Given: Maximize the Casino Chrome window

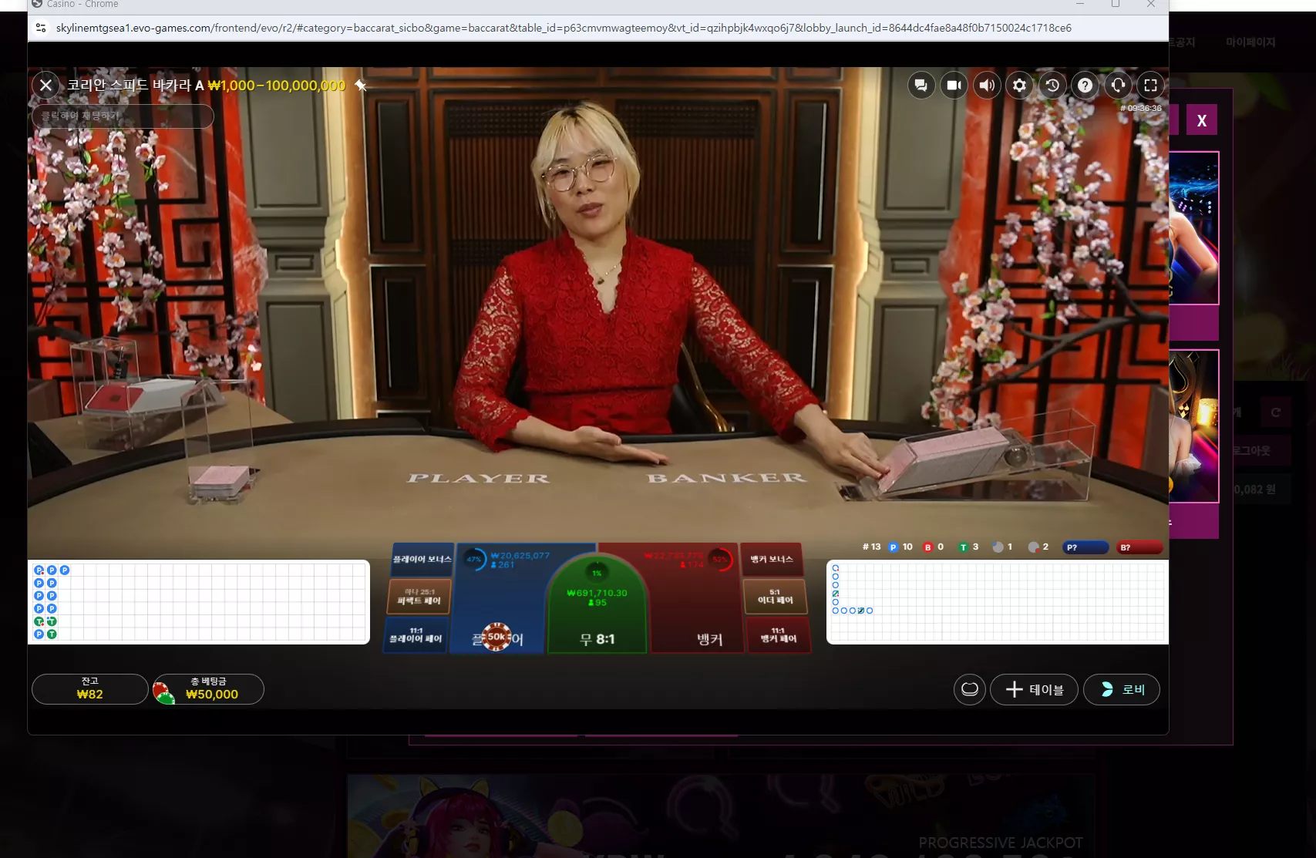Looking at the screenshot, I should pos(1116,4).
